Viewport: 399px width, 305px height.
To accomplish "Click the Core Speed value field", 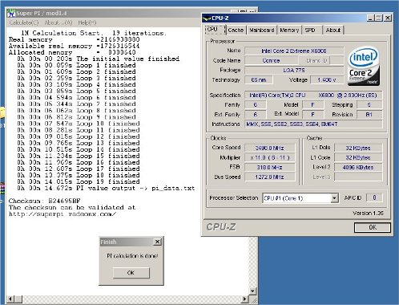I will [270, 148].
